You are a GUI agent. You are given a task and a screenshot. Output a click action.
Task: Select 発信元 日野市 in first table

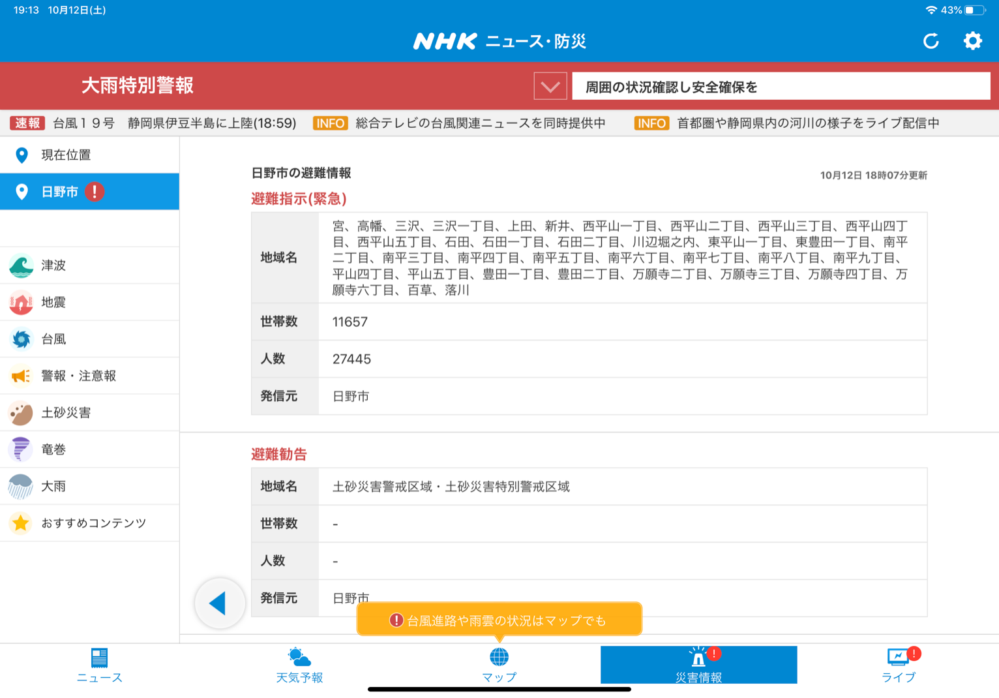point(351,396)
